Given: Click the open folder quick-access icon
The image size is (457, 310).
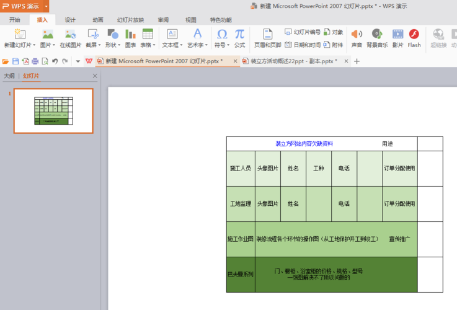Looking at the screenshot, I should click(6, 61).
